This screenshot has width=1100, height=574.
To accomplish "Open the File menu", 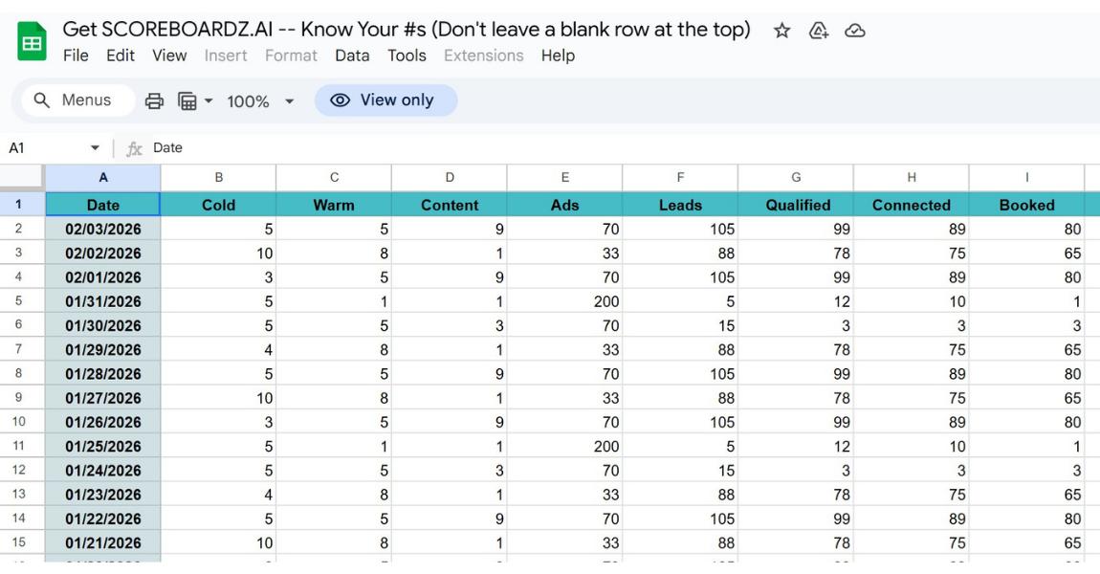I will click(76, 55).
